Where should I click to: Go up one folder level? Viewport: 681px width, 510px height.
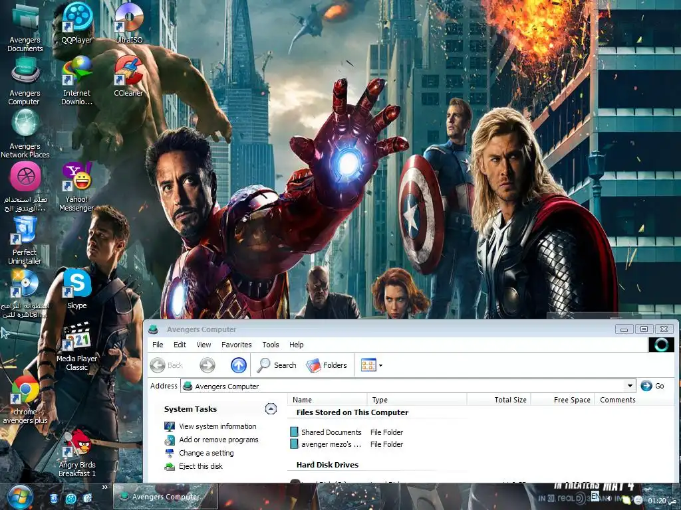tap(239, 365)
